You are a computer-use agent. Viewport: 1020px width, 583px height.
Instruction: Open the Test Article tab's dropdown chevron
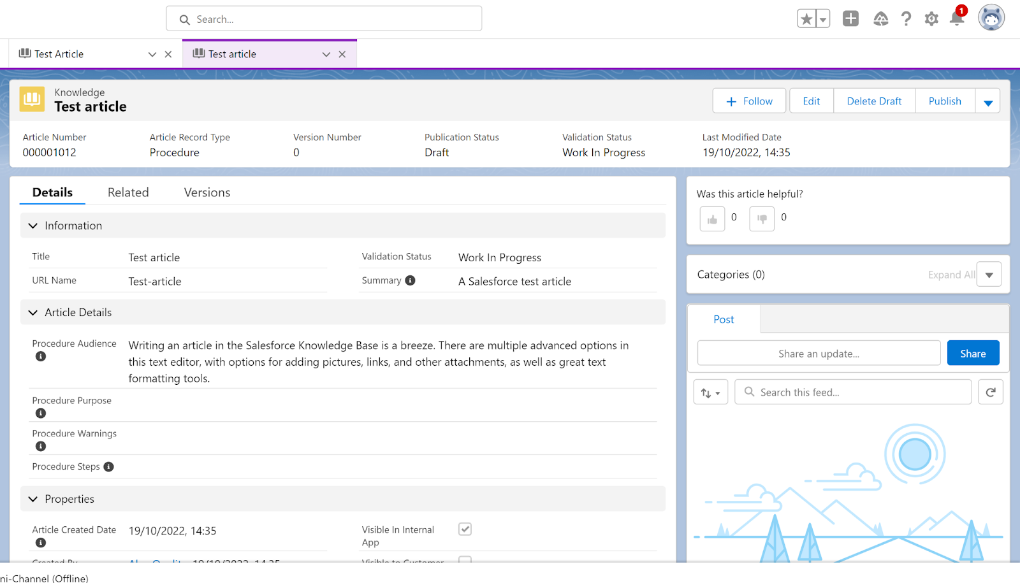coord(152,54)
